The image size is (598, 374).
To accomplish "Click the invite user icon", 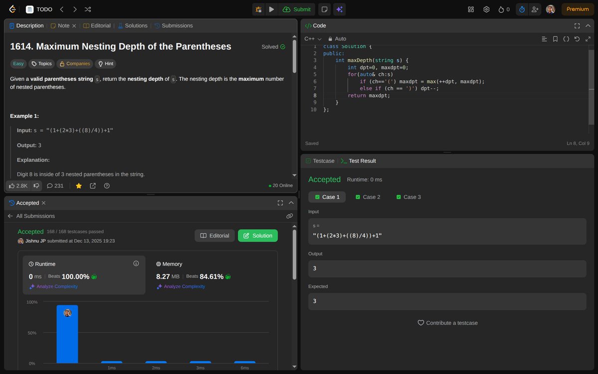I will (x=535, y=9).
